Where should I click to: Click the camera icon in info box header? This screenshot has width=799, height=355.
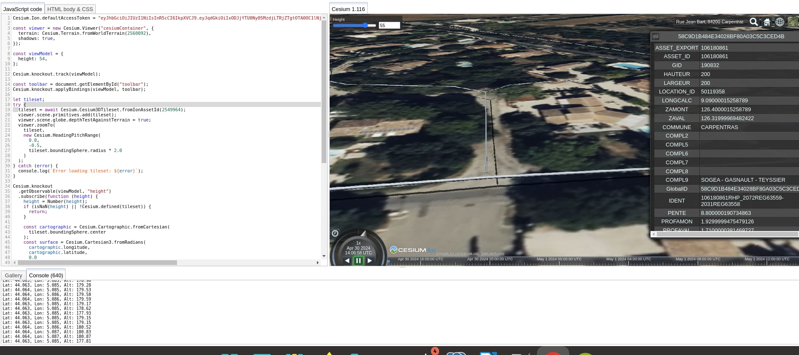[x=656, y=37]
